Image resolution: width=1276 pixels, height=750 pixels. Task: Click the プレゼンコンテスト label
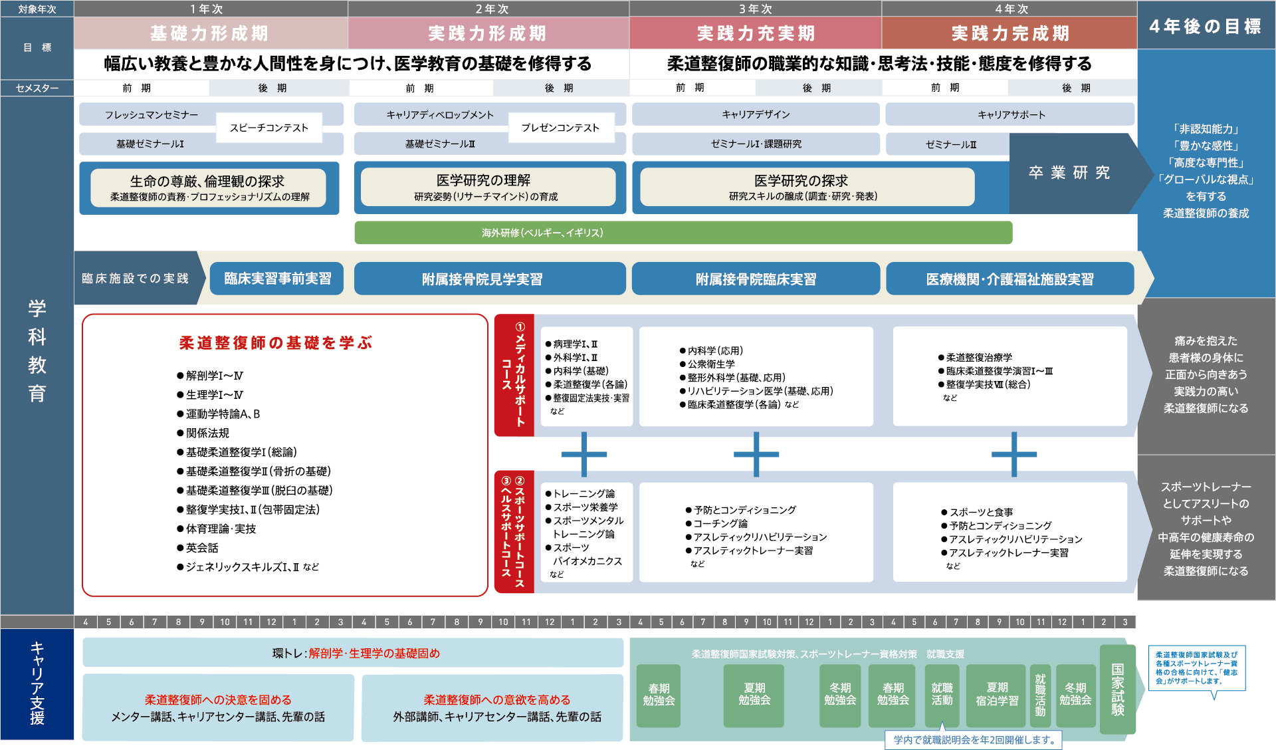tap(560, 128)
